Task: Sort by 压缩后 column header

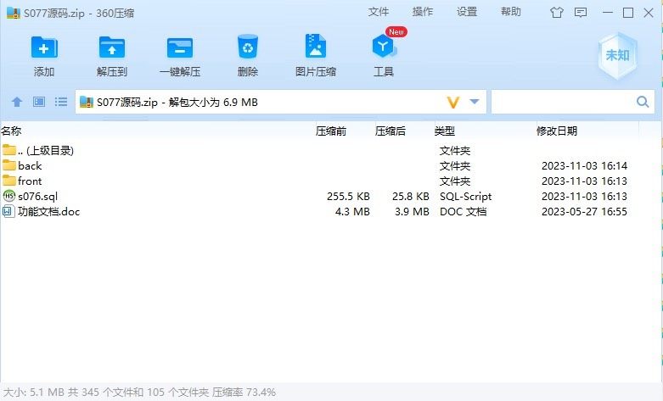Action: point(390,131)
